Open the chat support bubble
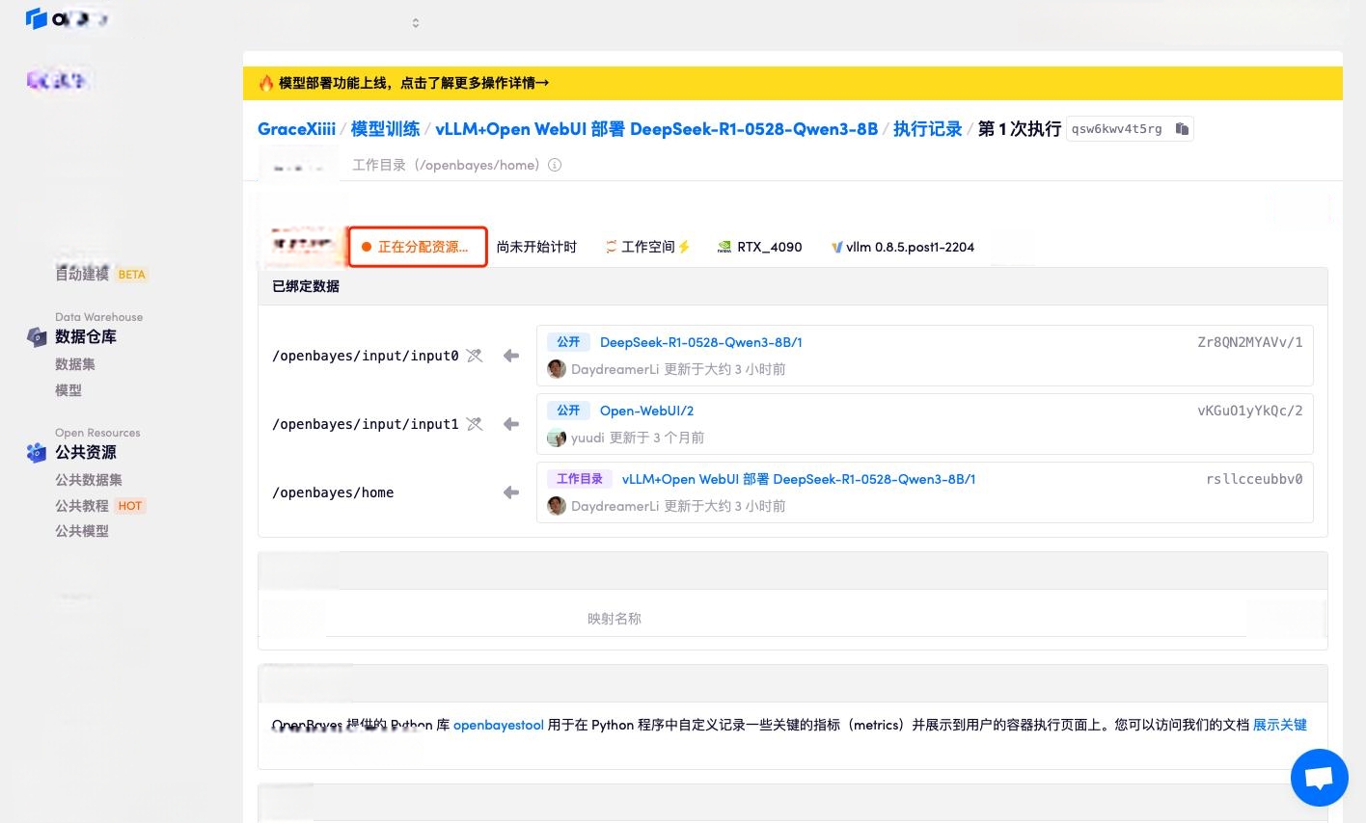 1319,778
